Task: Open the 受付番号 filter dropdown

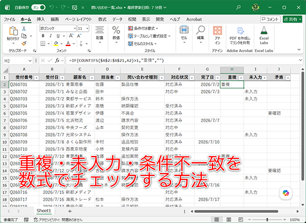Action: (x=36, y=78)
